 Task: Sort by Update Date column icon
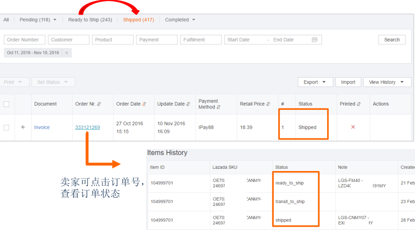tap(188, 104)
